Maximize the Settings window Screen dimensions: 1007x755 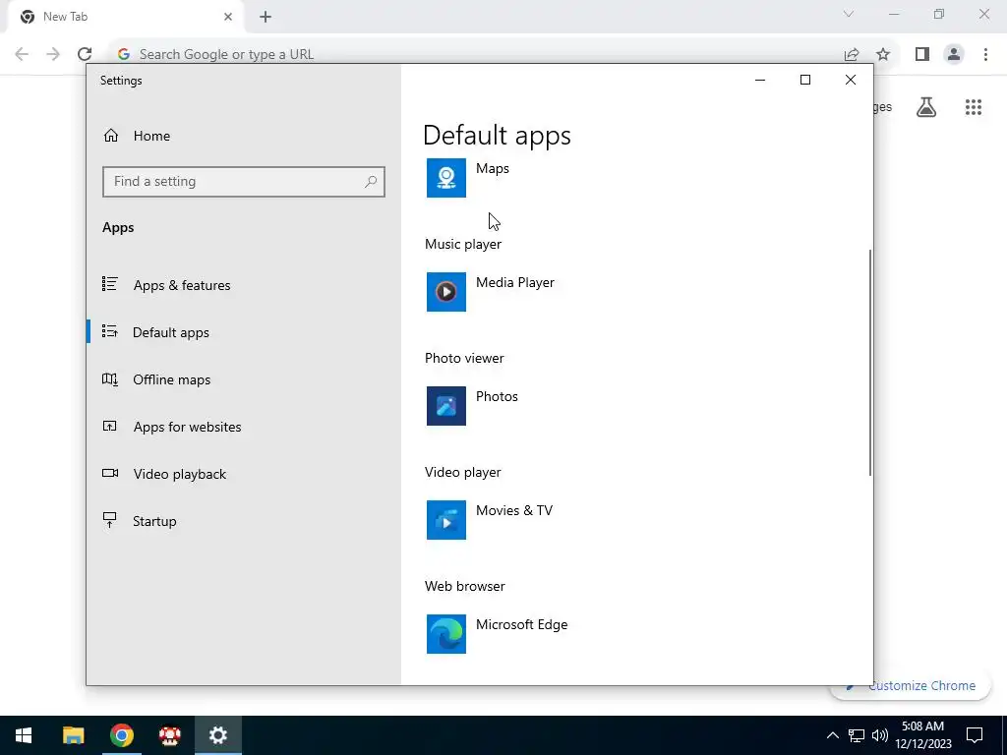coord(804,80)
